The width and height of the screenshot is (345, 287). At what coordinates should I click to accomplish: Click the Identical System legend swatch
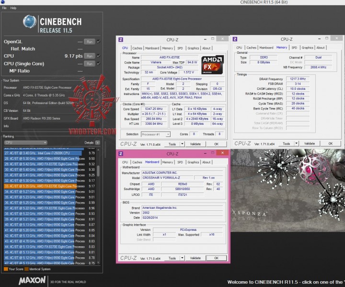pyautogui.click(x=27, y=269)
